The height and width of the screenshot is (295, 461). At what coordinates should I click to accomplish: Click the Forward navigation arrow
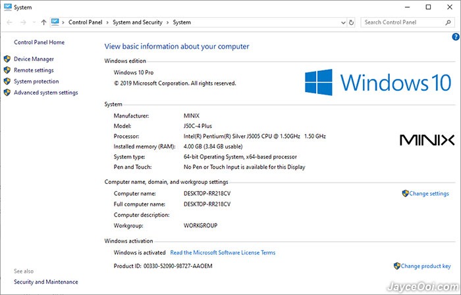(23, 22)
